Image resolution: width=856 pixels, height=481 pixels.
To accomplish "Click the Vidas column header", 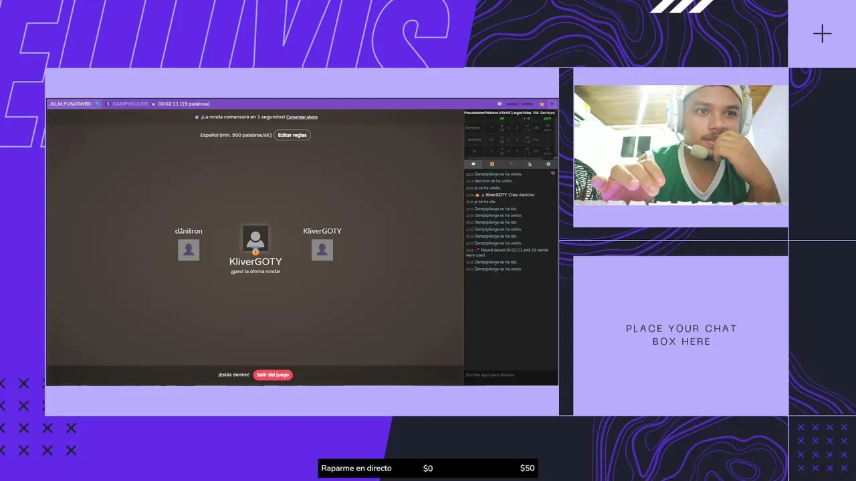I will coord(527,113).
